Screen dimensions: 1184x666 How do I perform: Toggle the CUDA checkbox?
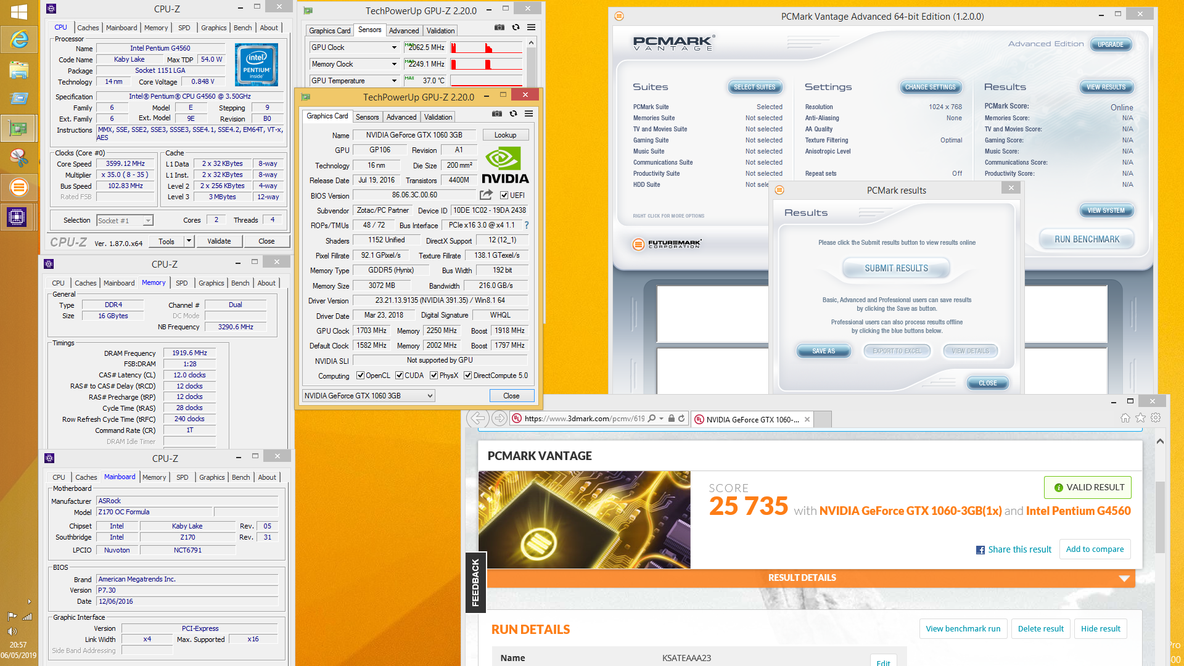coord(400,376)
